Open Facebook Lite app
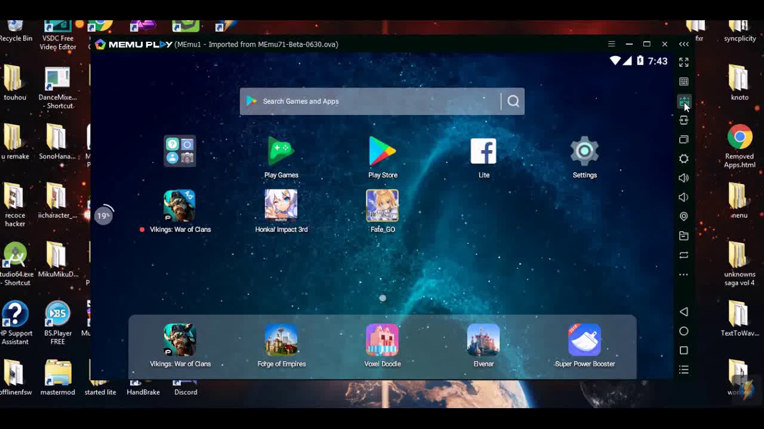The image size is (764, 429). [x=483, y=157]
